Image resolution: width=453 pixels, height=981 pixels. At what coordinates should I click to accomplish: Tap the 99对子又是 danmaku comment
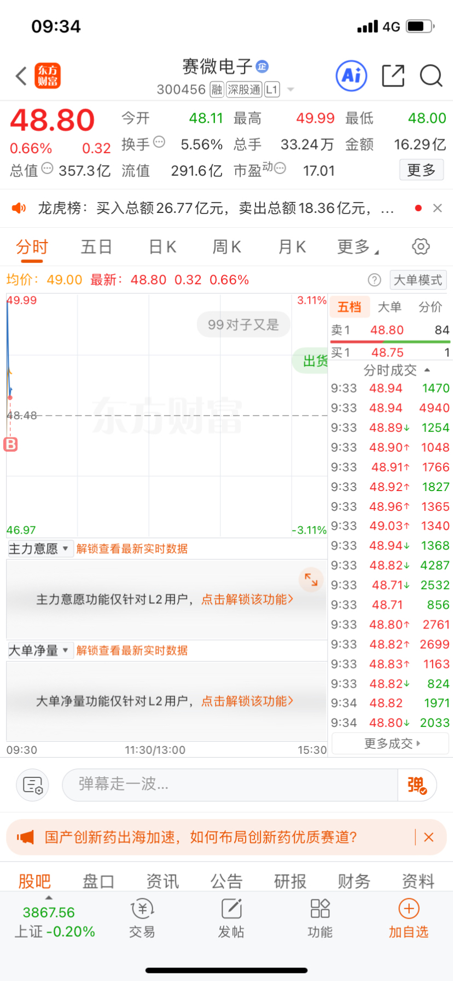[243, 325]
